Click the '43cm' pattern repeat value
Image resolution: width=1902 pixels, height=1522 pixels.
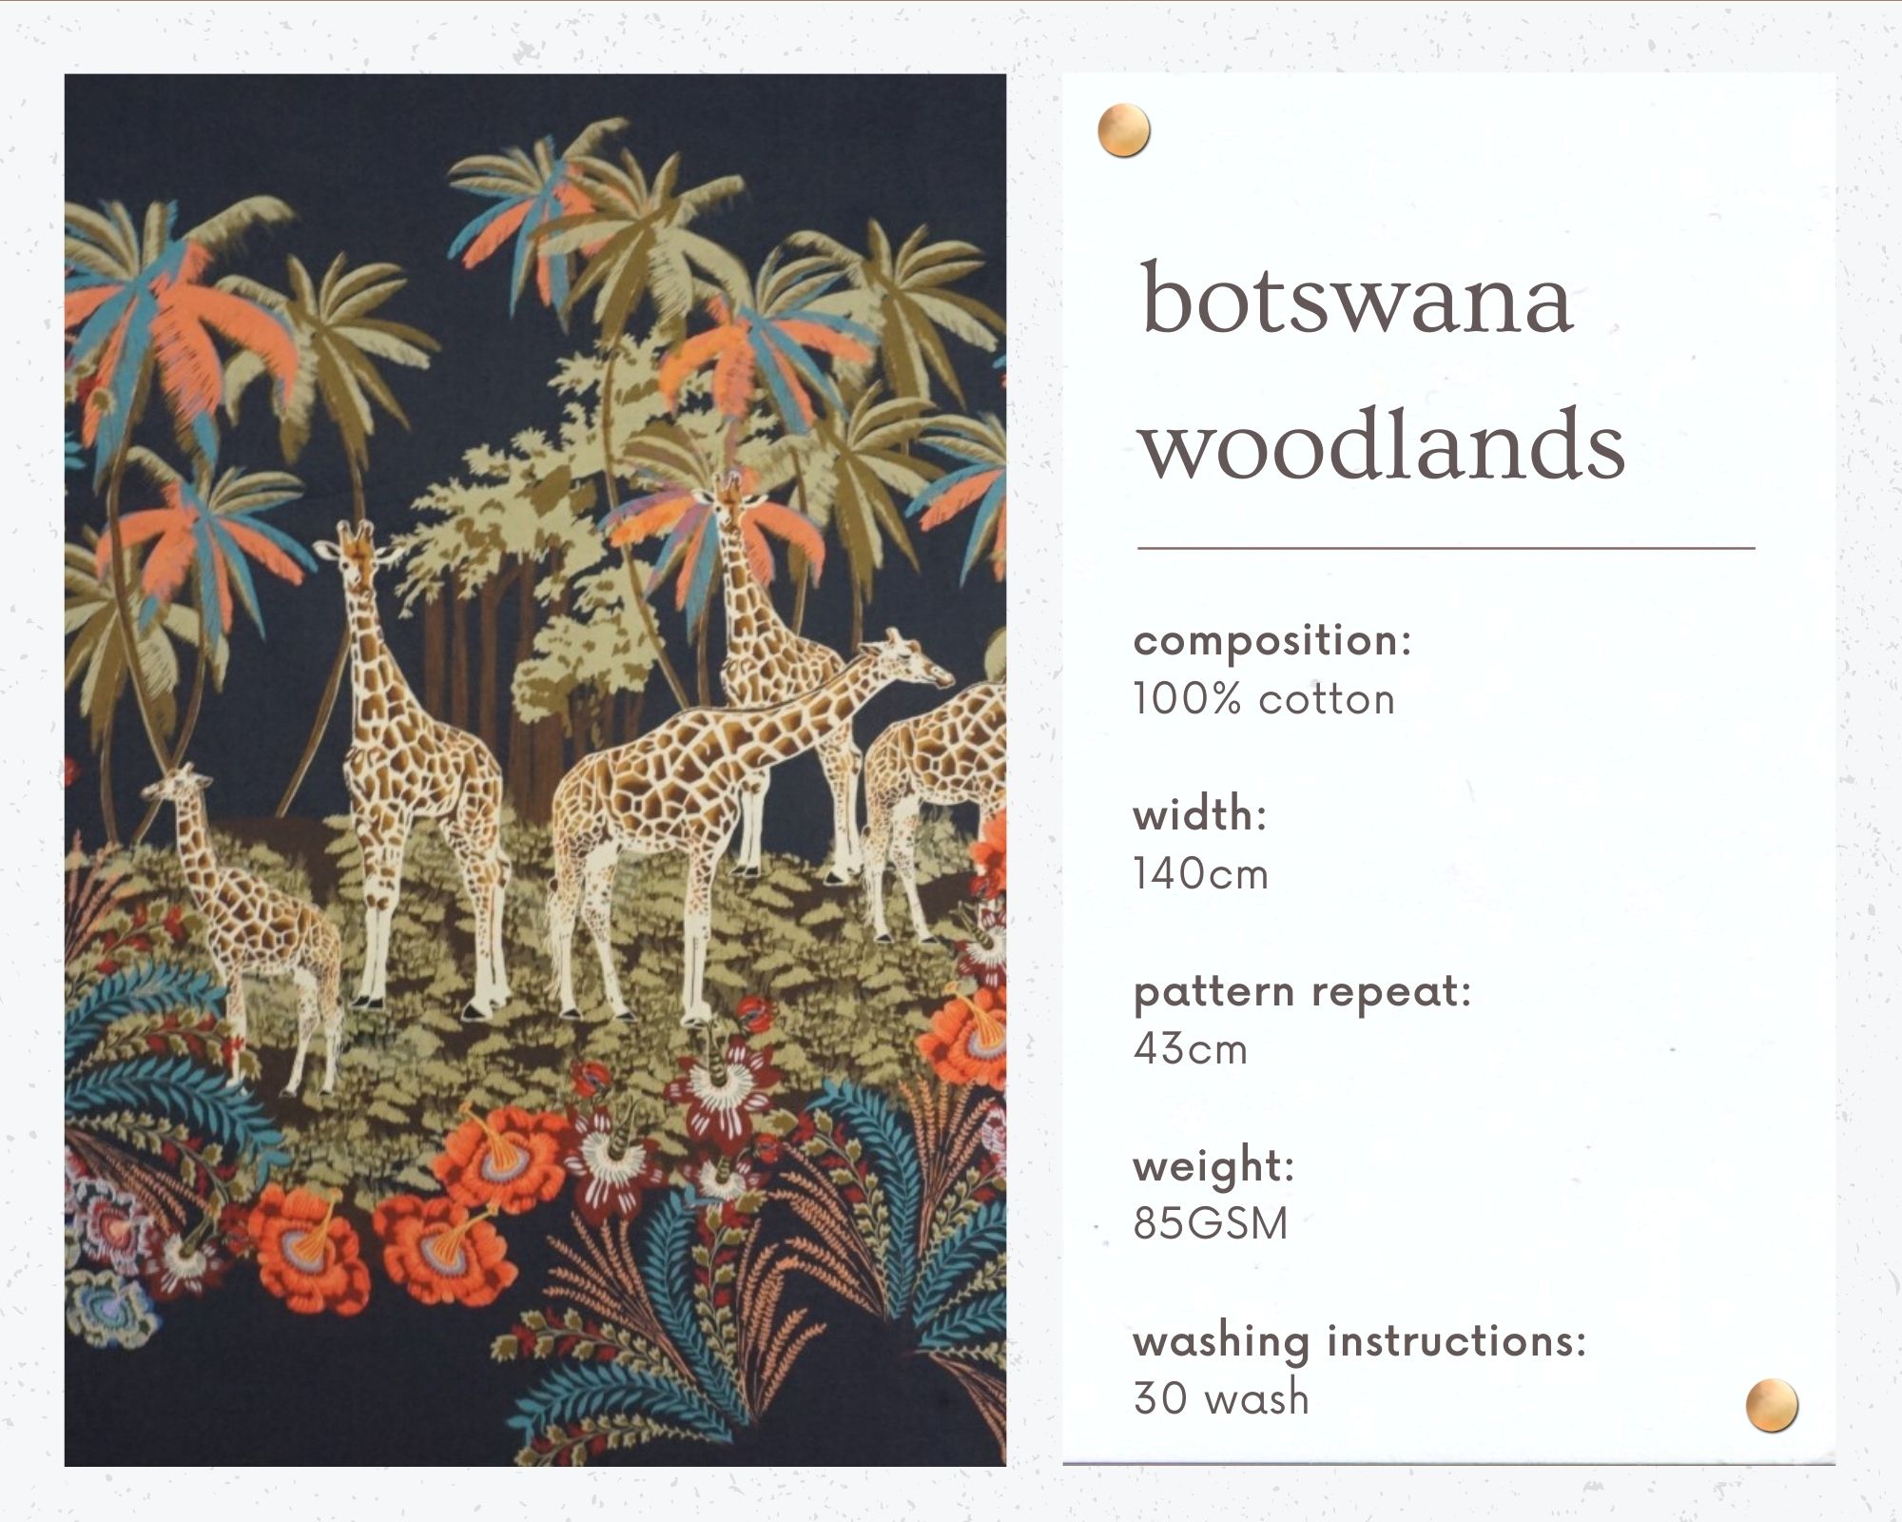click(x=1191, y=1050)
